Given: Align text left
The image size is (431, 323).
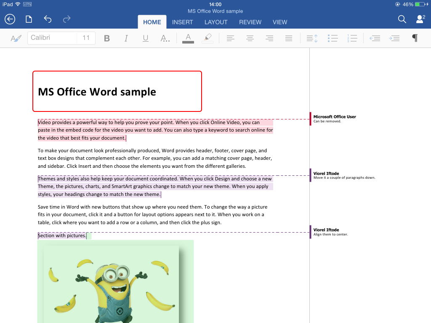Looking at the screenshot, I should [x=230, y=38].
